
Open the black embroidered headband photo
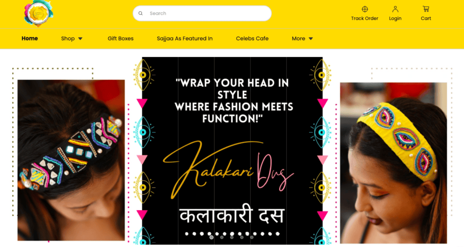[x=71, y=160]
